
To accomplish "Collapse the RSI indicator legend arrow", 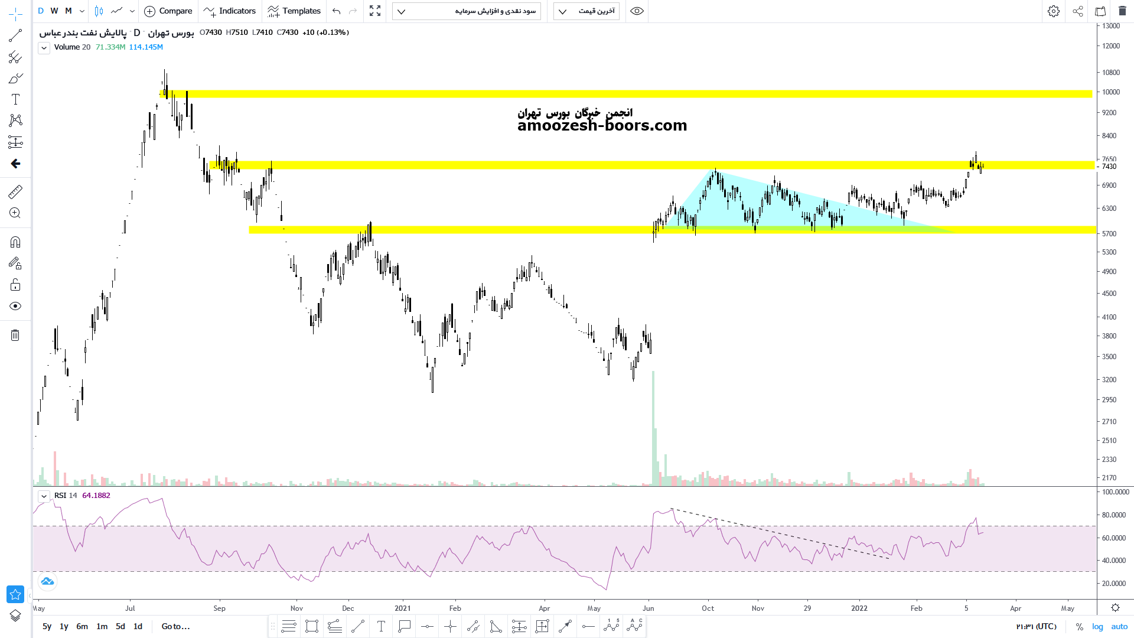I will click(x=44, y=496).
